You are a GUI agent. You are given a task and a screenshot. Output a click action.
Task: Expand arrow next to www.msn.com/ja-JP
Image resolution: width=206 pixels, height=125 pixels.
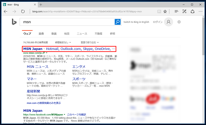[x=47, y=53]
